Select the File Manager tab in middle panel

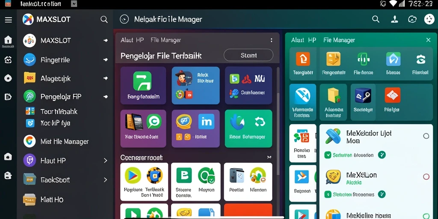[166, 40]
